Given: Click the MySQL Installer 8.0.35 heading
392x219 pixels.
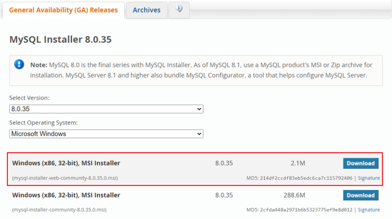Looking at the screenshot, I should 61,39.
